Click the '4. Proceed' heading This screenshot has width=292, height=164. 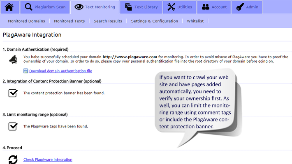click(x=12, y=148)
